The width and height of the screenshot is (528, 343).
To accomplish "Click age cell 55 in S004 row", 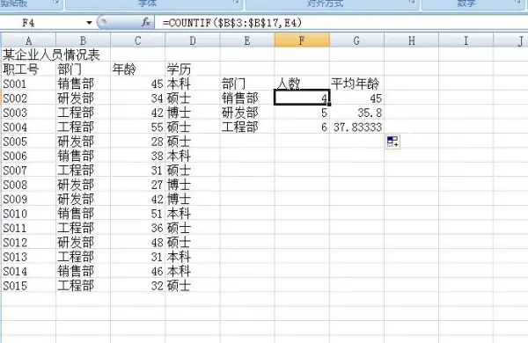I will coord(138,127).
